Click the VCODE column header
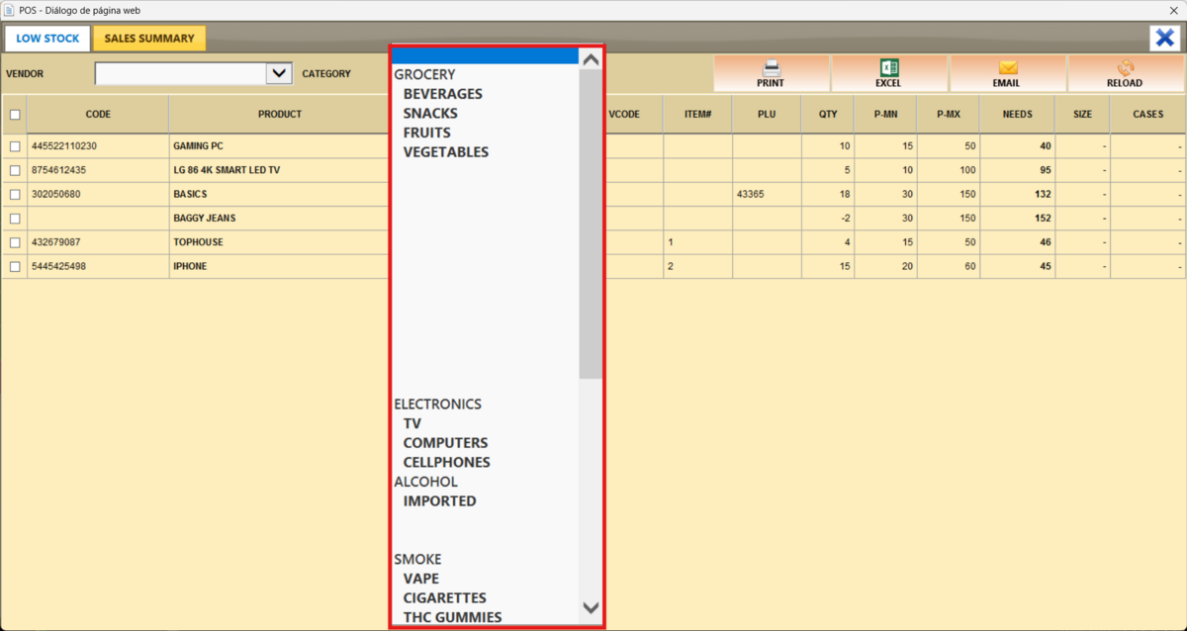This screenshot has height=631, width=1187. point(624,115)
